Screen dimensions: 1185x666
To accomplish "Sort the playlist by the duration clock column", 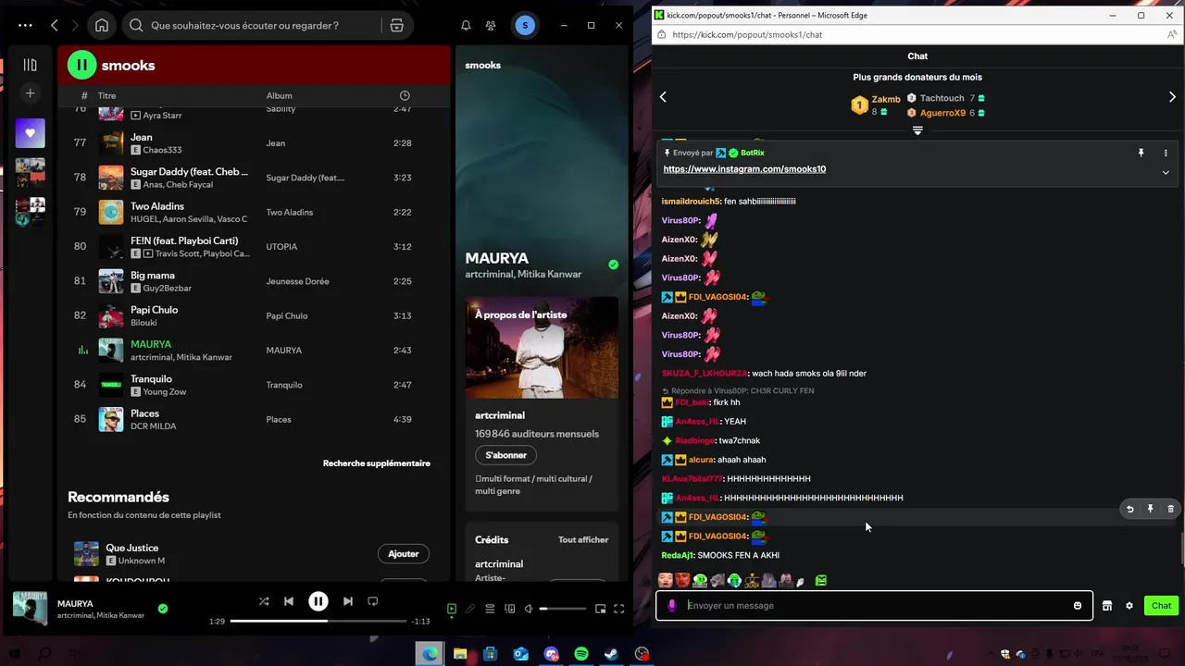I will [405, 95].
